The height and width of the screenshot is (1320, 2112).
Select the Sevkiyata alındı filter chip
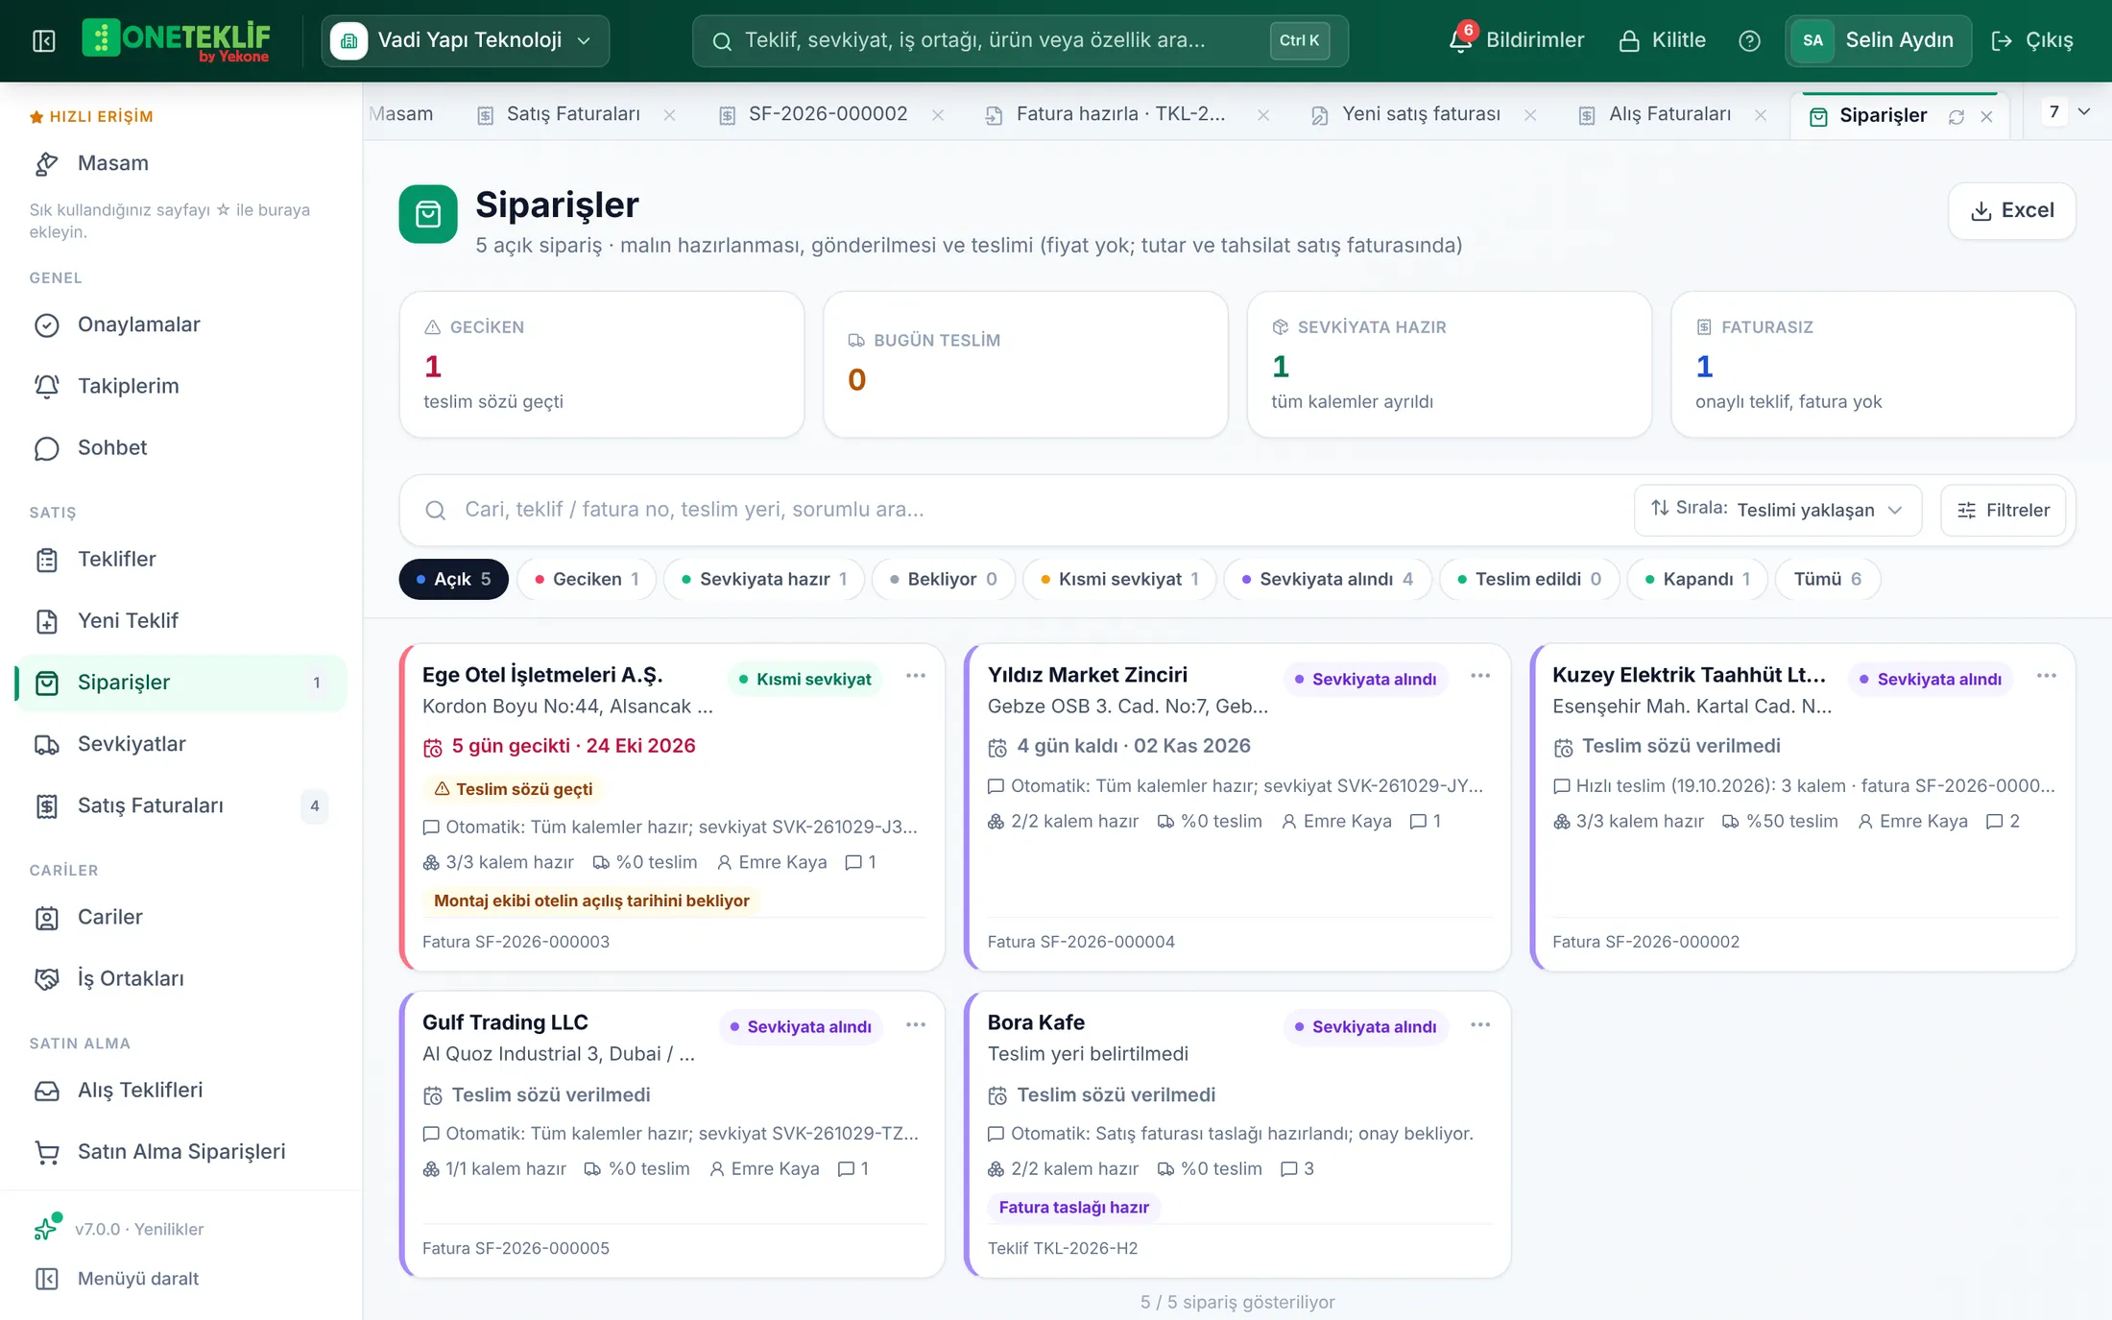point(1327,579)
